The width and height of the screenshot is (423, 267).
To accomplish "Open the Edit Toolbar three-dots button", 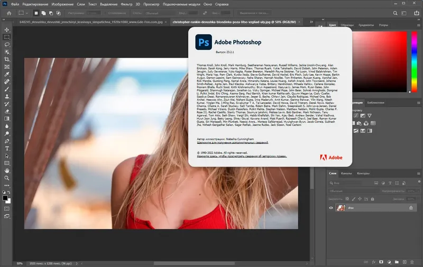I will 7,186.
